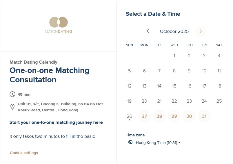This screenshot has height=164, width=233.
Task: Go to previous month arrow
Action: (x=148, y=31)
